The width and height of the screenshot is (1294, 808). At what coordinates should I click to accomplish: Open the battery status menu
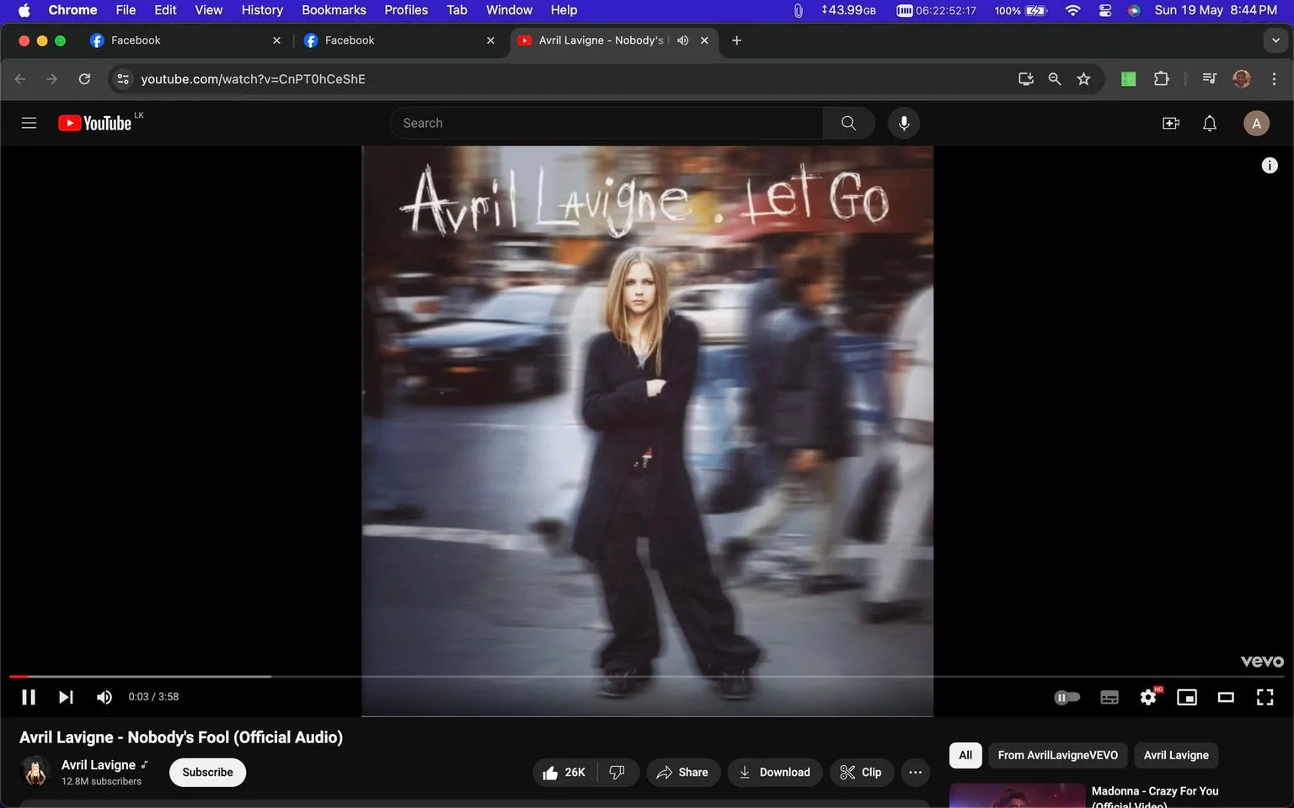click(1020, 10)
